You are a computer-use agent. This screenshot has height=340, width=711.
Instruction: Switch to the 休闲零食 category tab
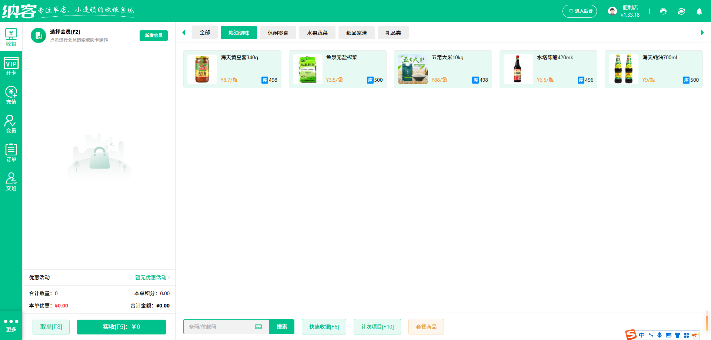pyautogui.click(x=278, y=33)
